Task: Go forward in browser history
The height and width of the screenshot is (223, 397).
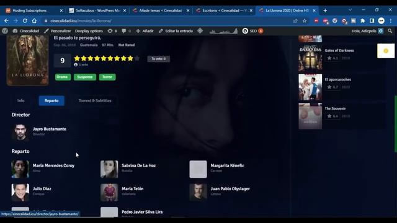Action: (x=16, y=20)
